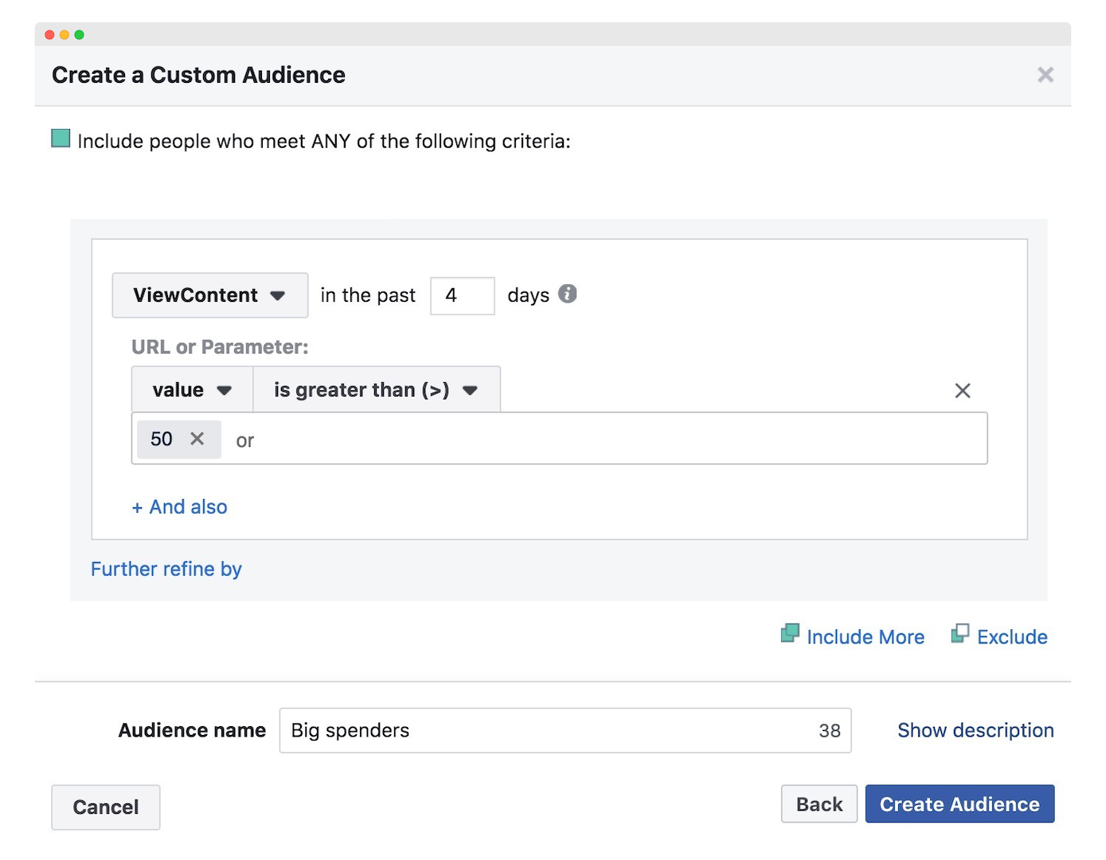The image size is (1106, 860).
Task: Click the And also link
Action: pos(180,507)
